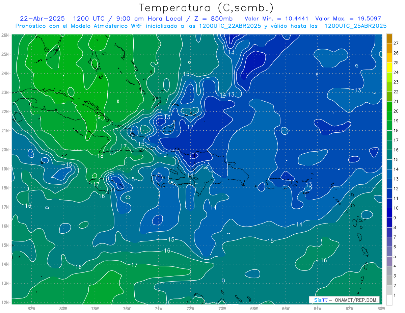The width and height of the screenshot is (405, 313).
Task: Click the title "Temperatura (C,somb.)"
Action: tap(206, 8)
